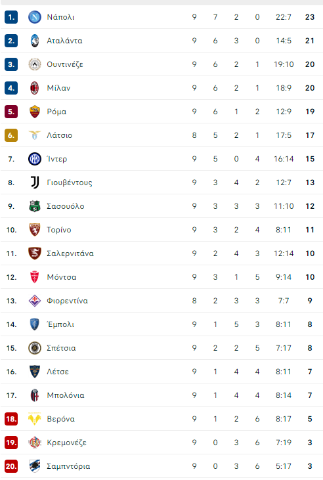Click the Torino crest icon
Image resolution: width=323 pixels, height=480 pixels.
tap(35, 230)
